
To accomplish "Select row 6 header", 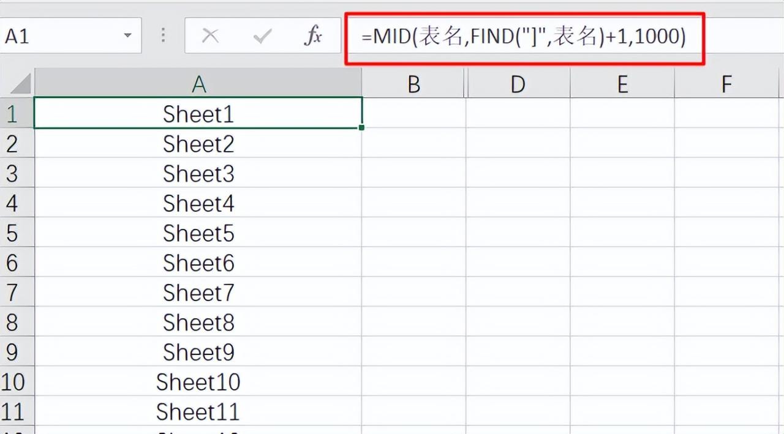I will [x=17, y=263].
